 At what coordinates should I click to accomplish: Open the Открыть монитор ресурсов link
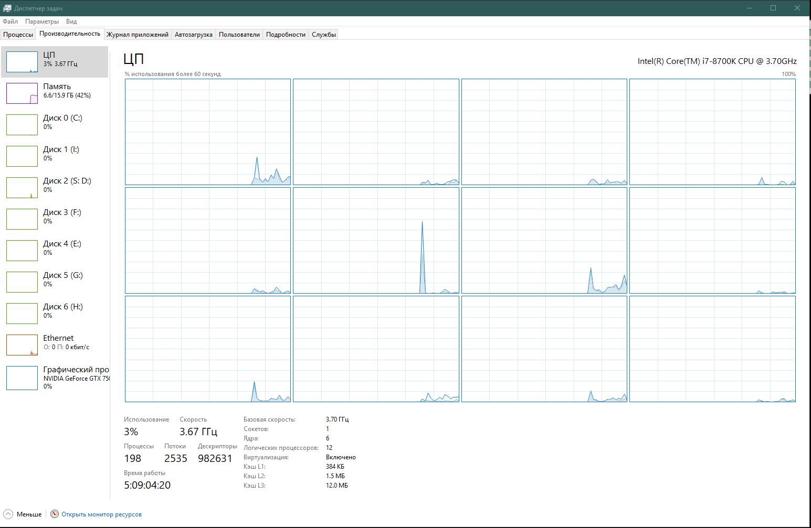[101, 514]
